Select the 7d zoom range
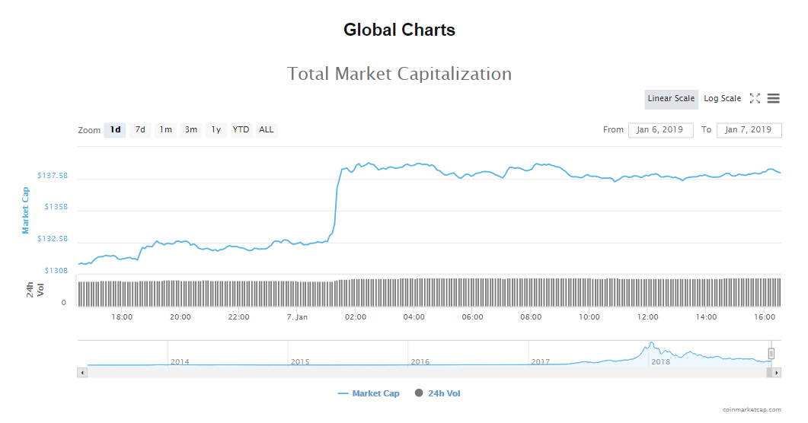Image resolution: width=808 pixels, height=423 pixels. coord(140,130)
